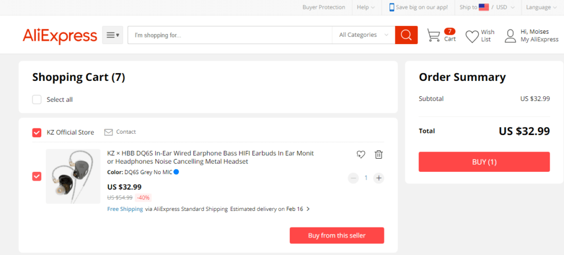Open the Wish List heart icon

472,37
